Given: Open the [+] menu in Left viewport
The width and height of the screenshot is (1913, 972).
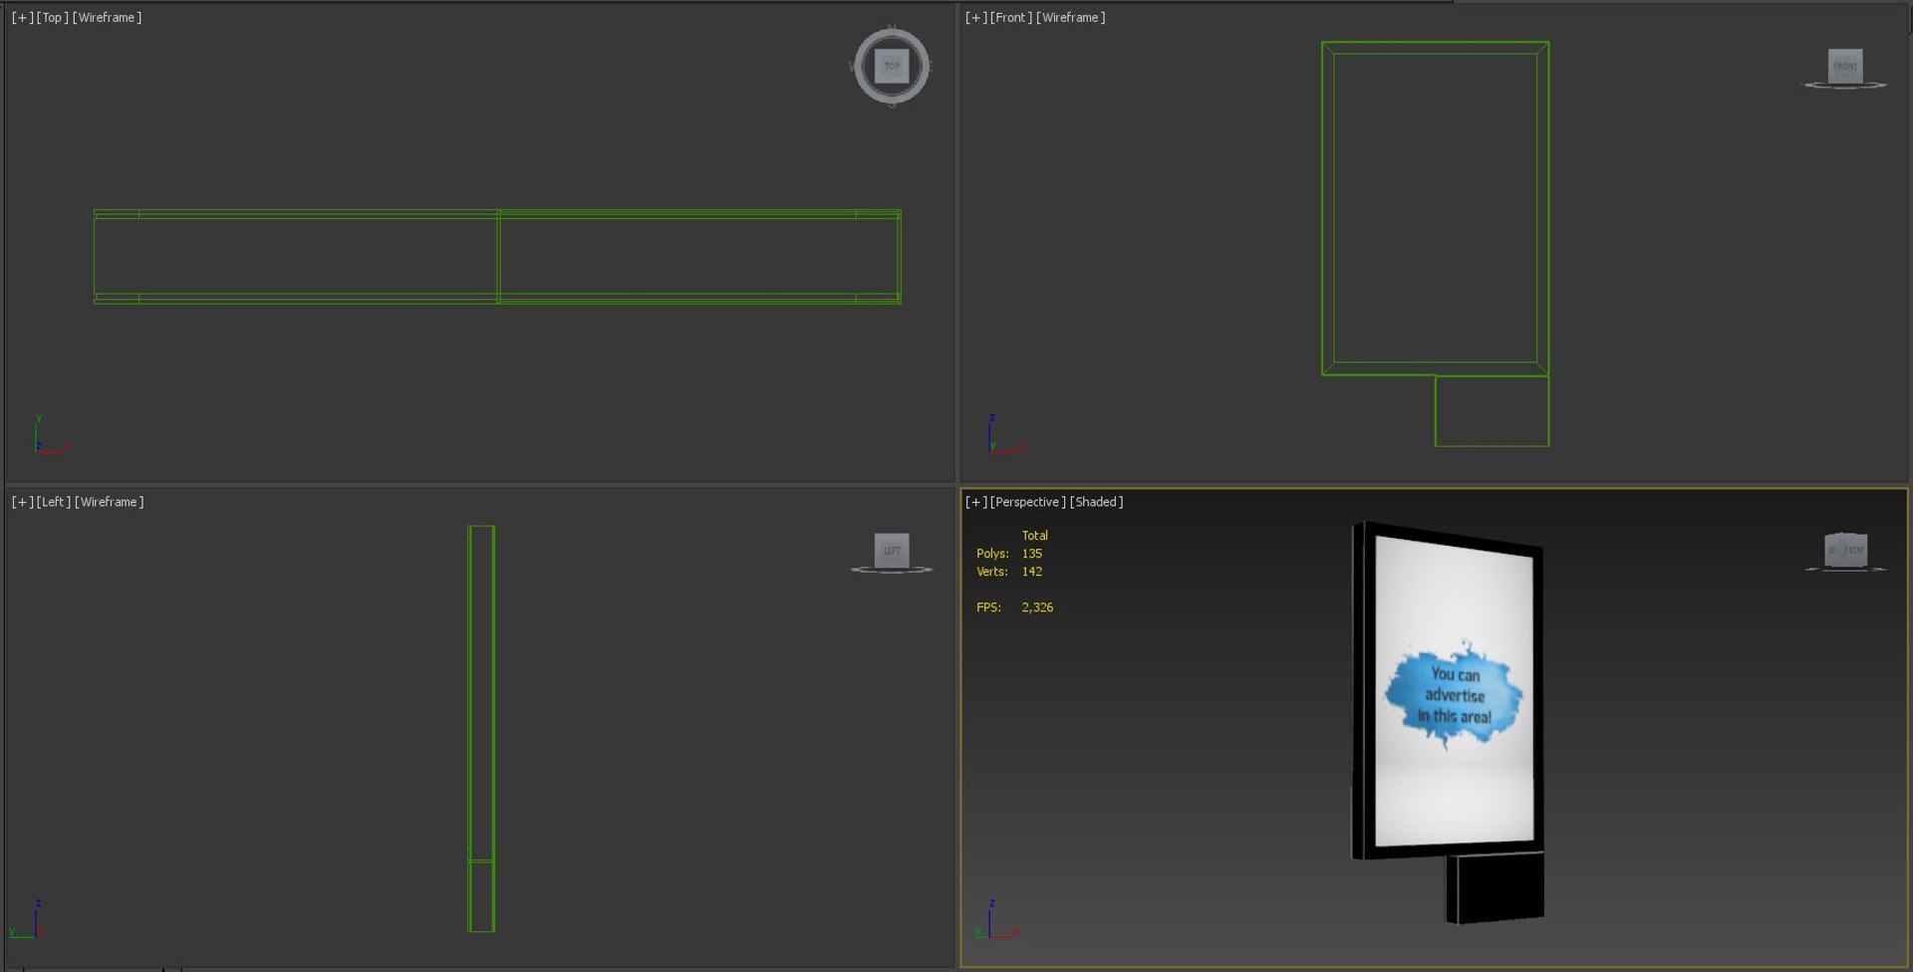Looking at the screenshot, I should 22,502.
